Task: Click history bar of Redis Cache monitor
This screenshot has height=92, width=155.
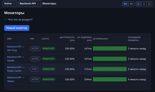Action: click(x=110, y=69)
